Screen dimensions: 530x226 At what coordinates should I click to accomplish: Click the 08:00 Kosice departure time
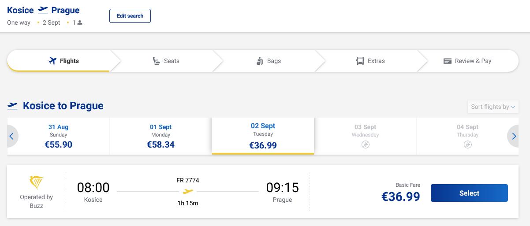click(x=93, y=188)
